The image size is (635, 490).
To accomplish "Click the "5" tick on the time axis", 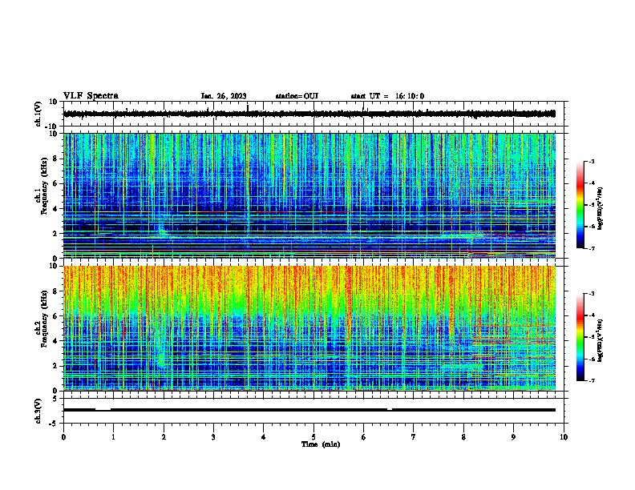I will tap(313, 437).
